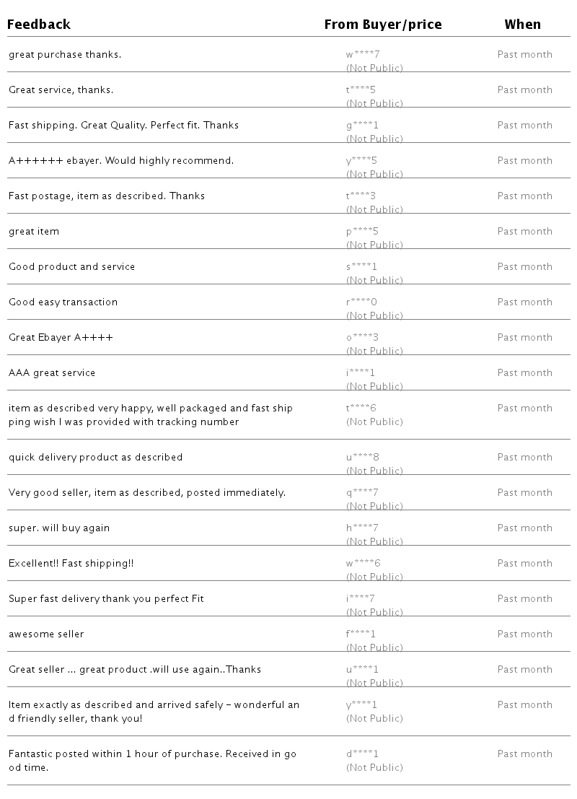577x799 pixels.
Task: Click the From Buyer/price column header
Action: pyautogui.click(x=382, y=25)
